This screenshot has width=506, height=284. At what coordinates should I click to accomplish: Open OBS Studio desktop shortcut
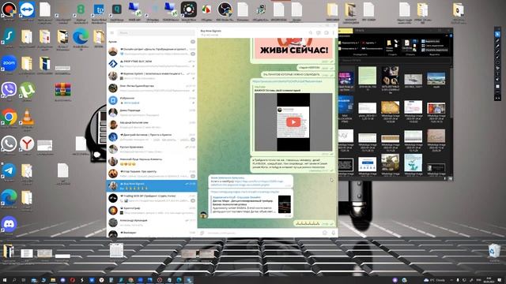coord(225,10)
